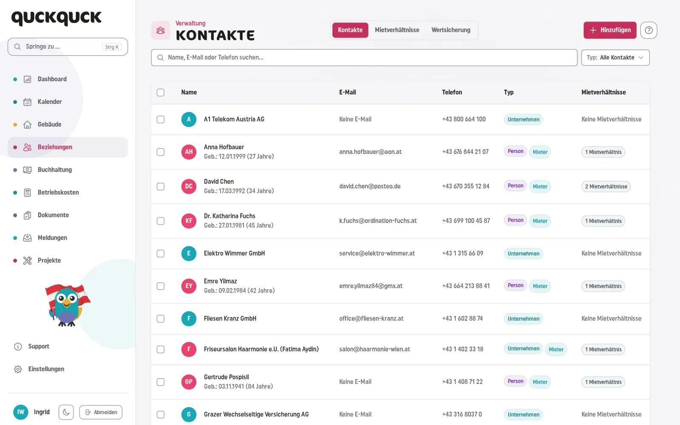
Task: Click the Unternehmen tag of Elektro Wimmer
Action: [x=523, y=254]
